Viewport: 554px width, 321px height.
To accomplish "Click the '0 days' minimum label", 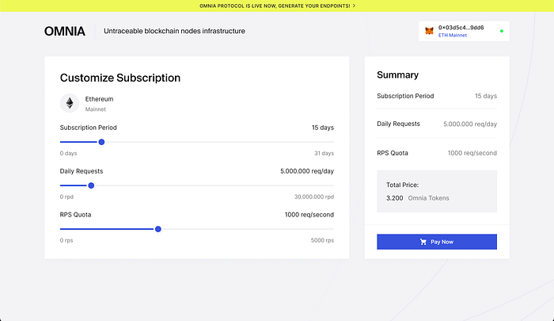I will [x=68, y=153].
